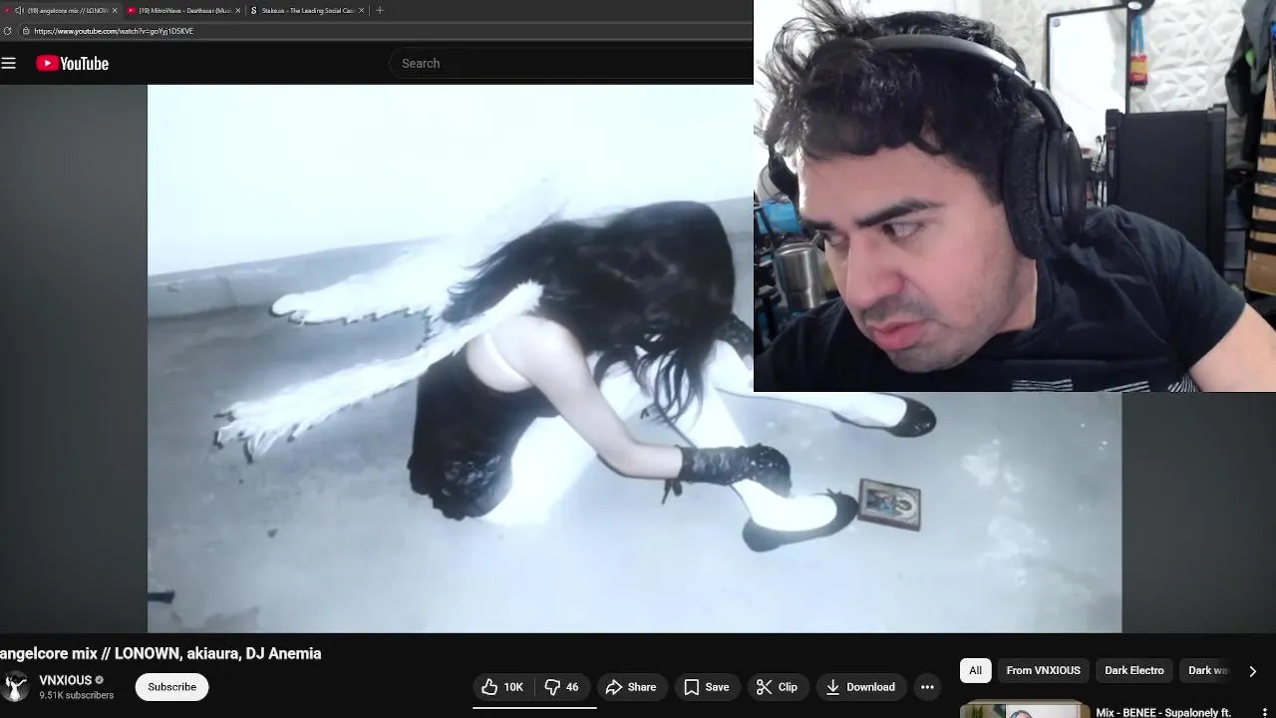Image resolution: width=1276 pixels, height=718 pixels.
Task: Subscribe to the VNXIOUS channel
Action: [171, 687]
